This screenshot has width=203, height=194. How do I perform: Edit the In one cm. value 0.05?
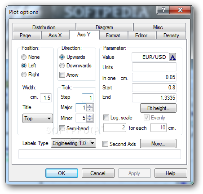(154, 77)
